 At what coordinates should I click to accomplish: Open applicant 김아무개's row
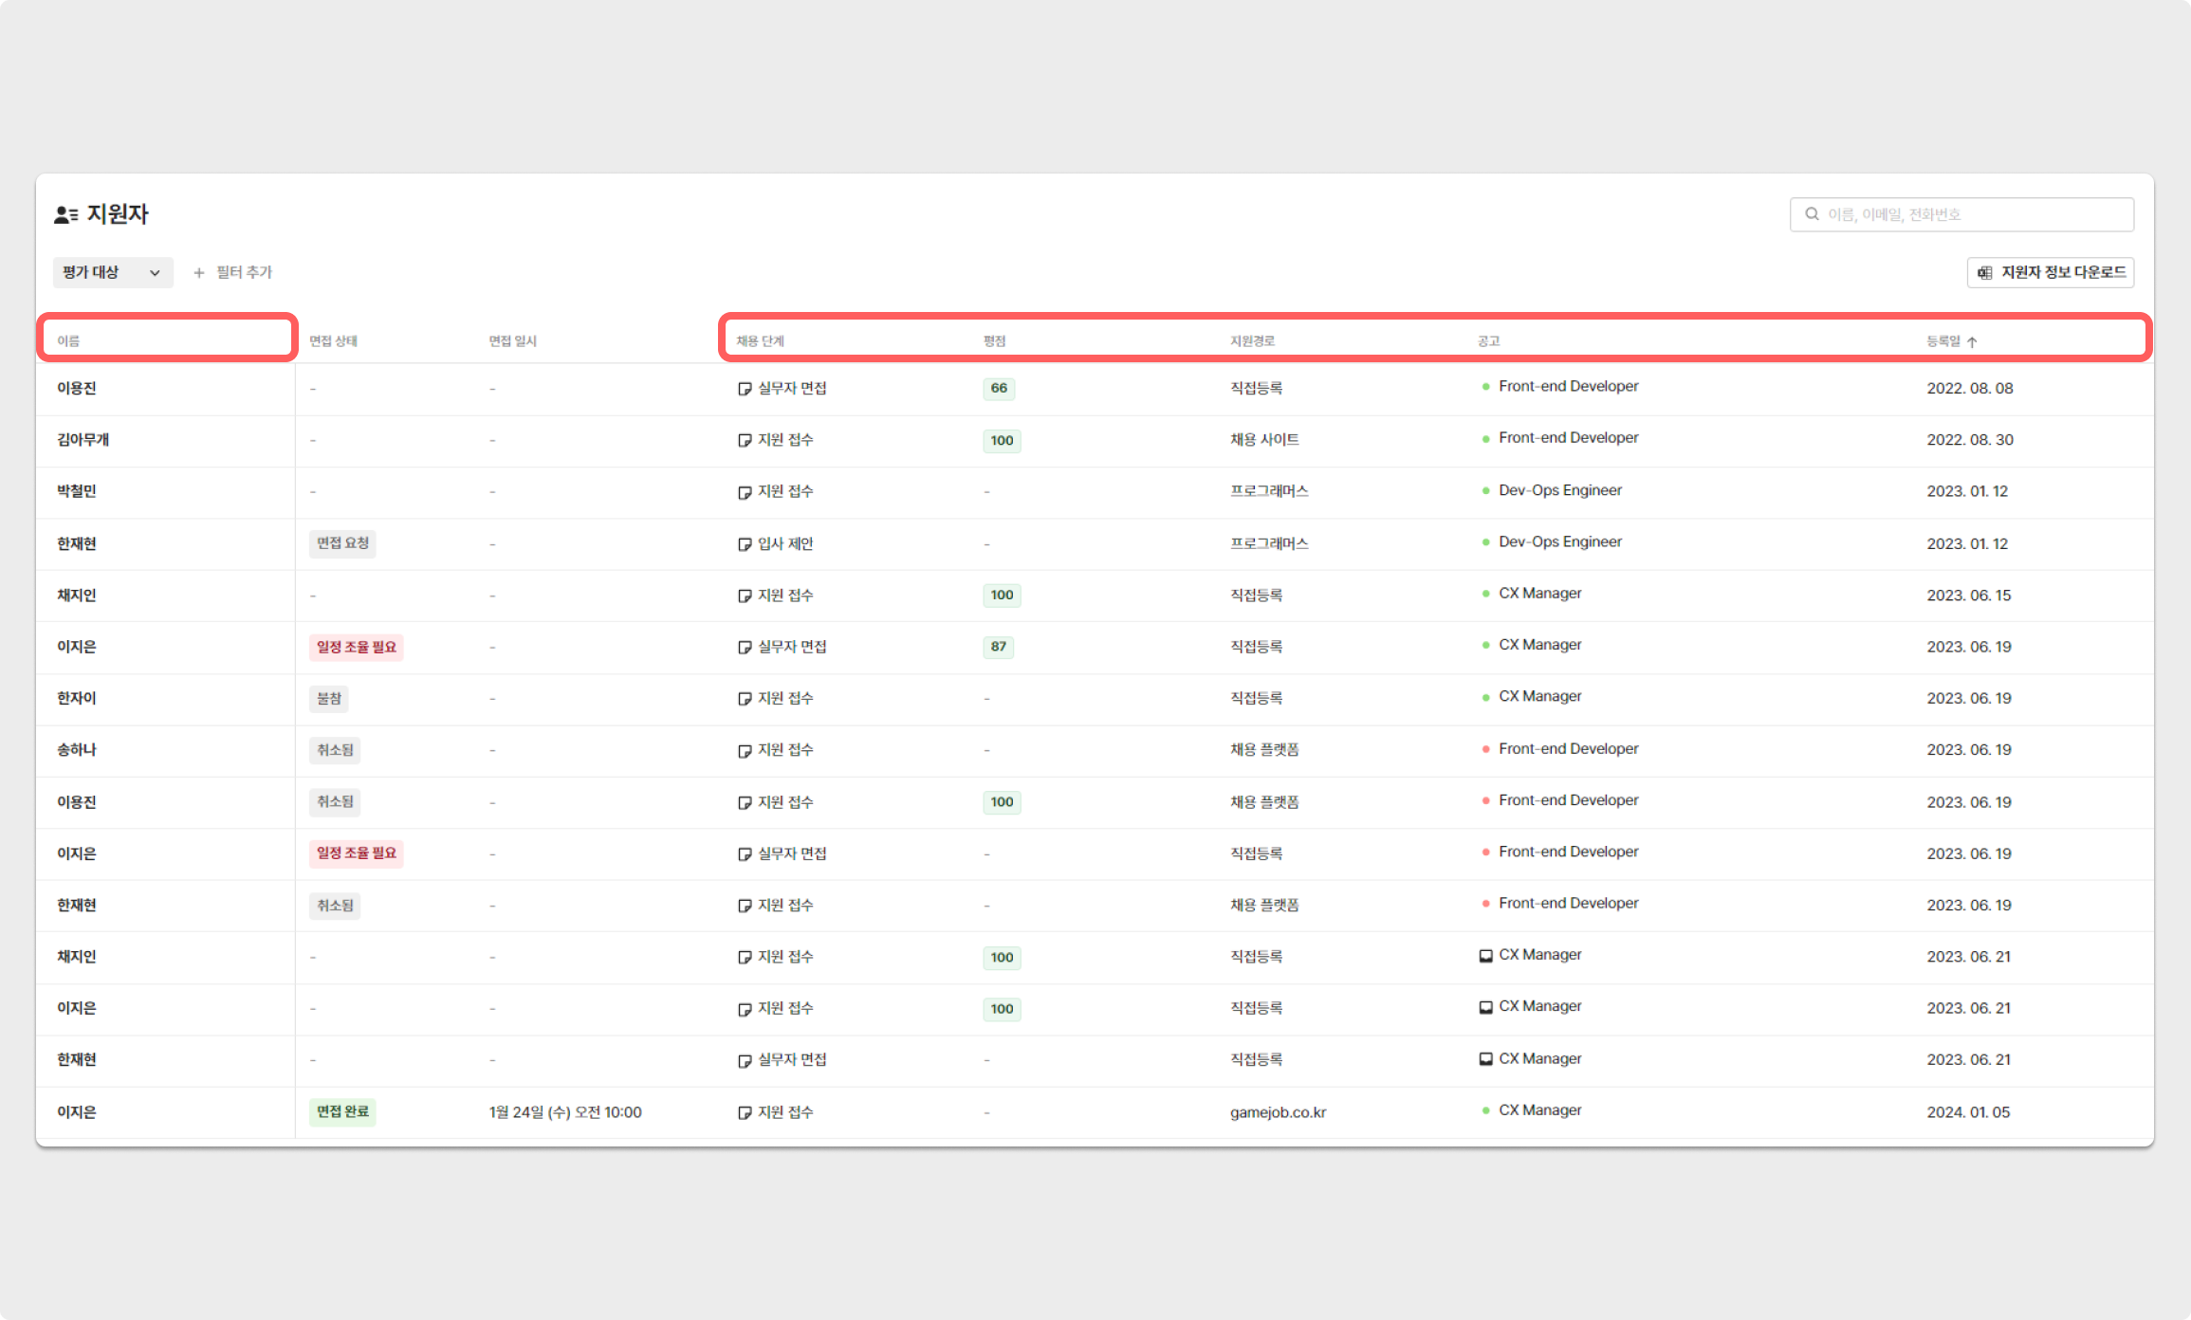pos(83,440)
